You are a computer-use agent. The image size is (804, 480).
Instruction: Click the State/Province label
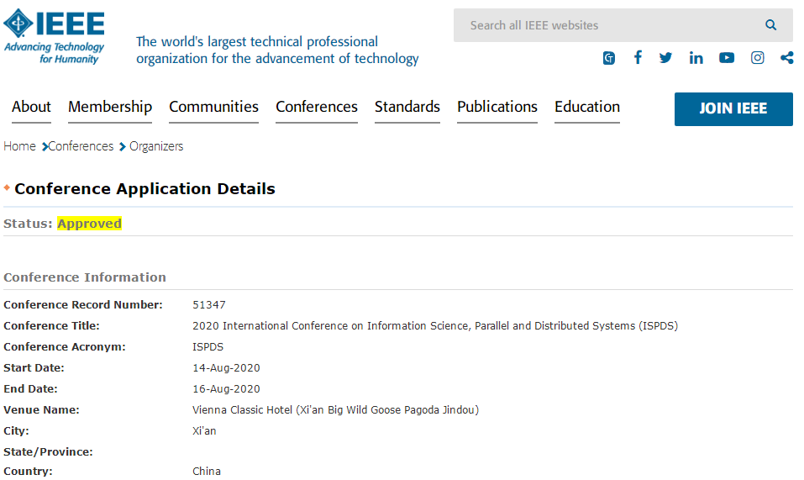click(x=48, y=451)
